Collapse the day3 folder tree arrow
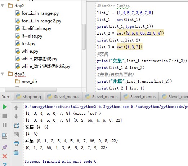 point(3,74)
